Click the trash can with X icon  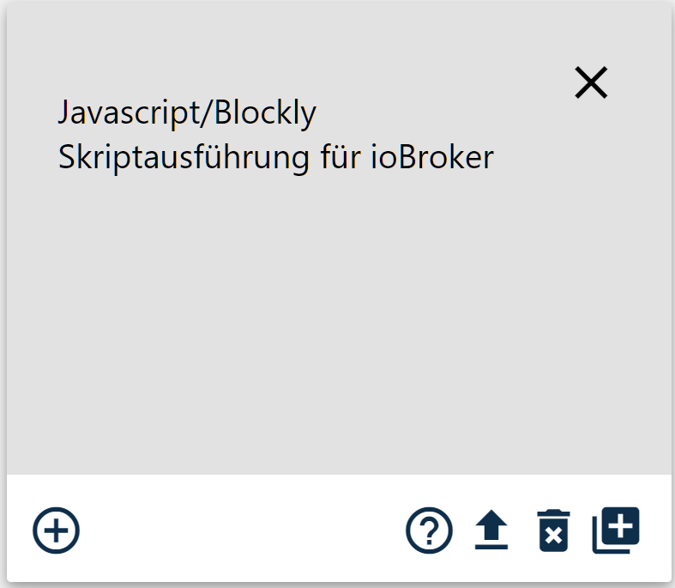coord(553,530)
